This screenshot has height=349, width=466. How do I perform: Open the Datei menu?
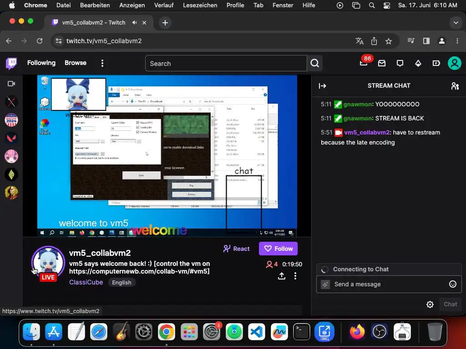coord(64,5)
